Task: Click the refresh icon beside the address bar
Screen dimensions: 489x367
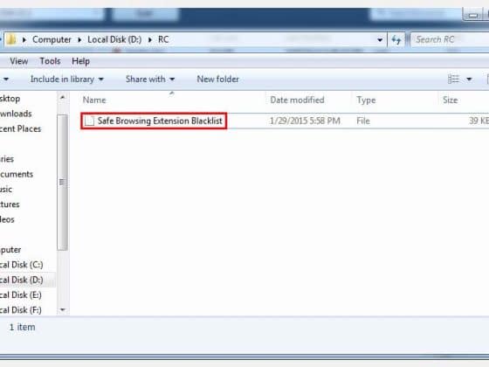Action: click(396, 39)
